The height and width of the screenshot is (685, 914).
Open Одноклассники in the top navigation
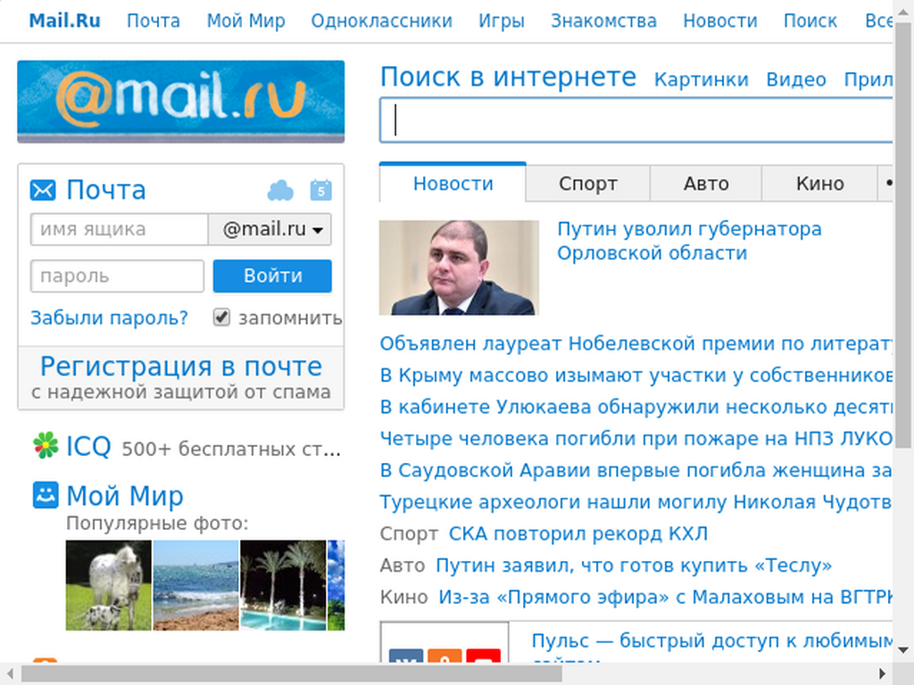[382, 21]
